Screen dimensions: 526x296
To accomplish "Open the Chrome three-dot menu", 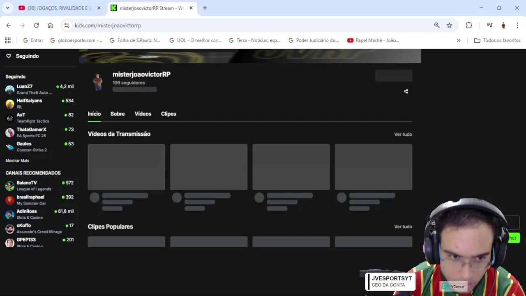I will (x=517, y=25).
